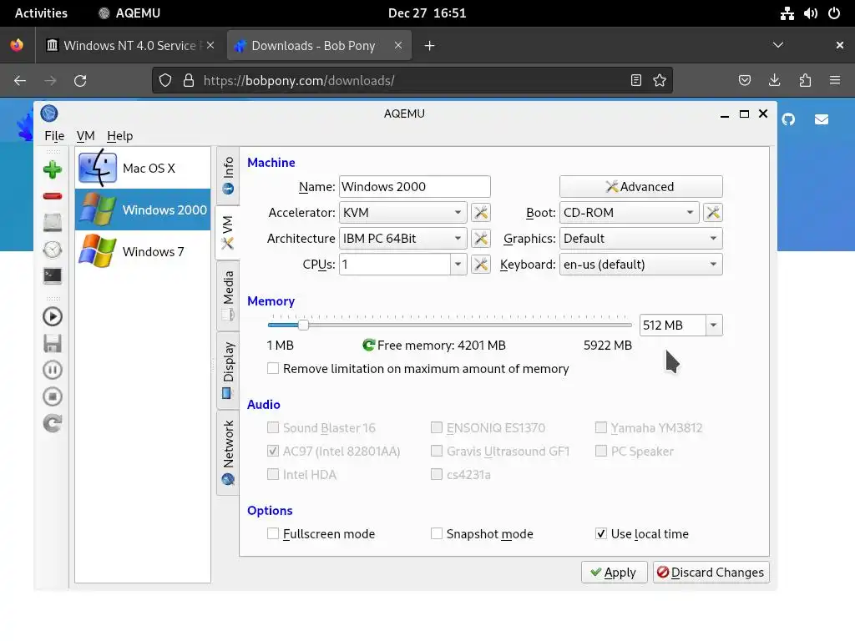Open Boot CD-ROM dropdown

630,213
